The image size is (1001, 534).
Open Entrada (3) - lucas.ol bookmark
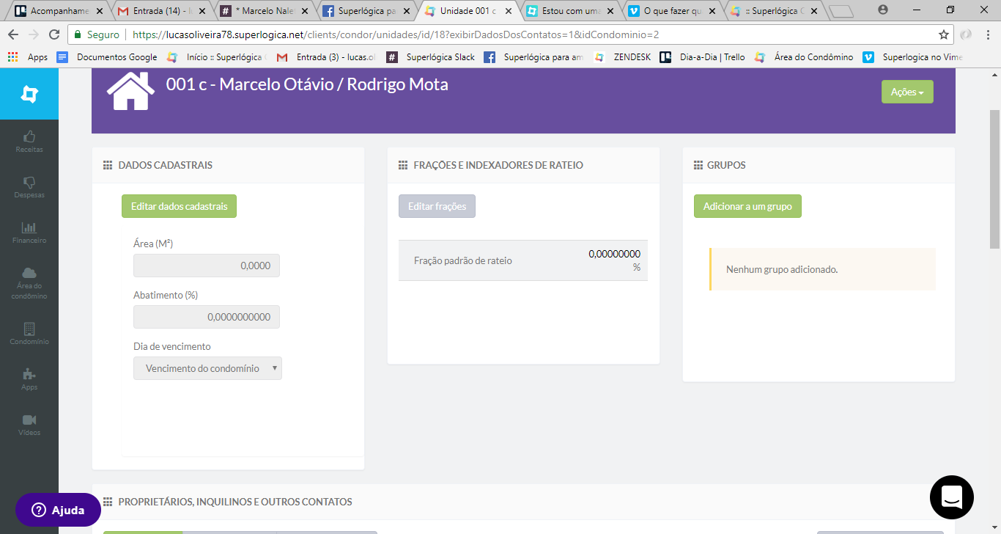click(x=327, y=57)
